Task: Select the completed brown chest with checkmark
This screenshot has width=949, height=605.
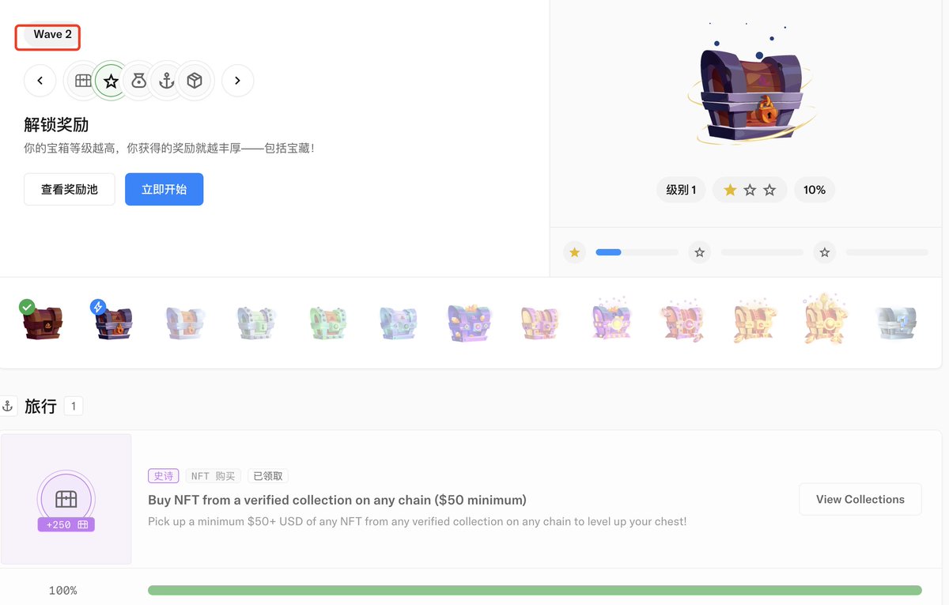Action: point(42,322)
